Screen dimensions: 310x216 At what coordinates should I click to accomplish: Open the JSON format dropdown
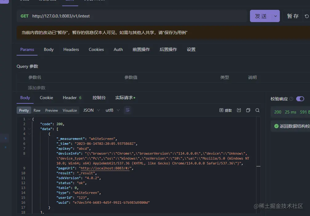91,110
